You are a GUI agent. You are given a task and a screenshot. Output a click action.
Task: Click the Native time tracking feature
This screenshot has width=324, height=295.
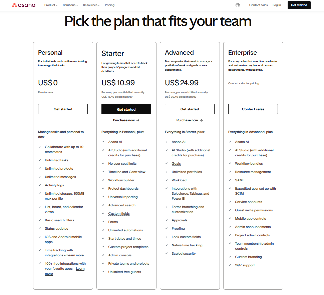[x=187, y=245]
